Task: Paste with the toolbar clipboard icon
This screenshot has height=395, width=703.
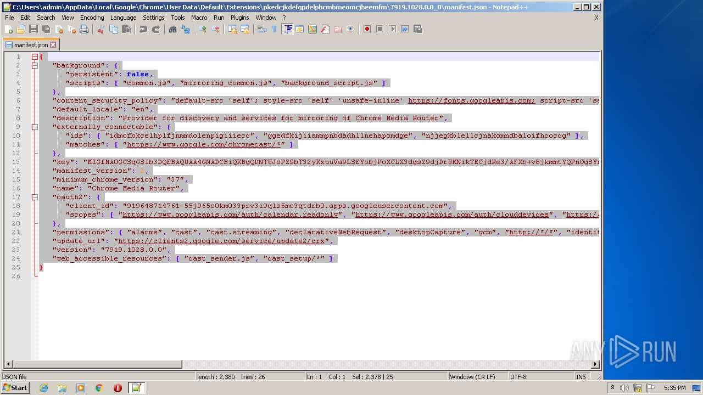Action: [126, 29]
